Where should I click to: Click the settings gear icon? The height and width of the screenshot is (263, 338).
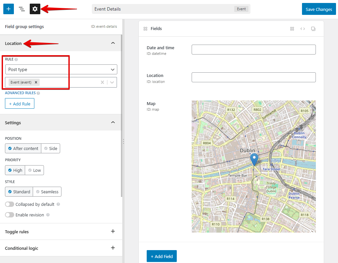(35, 9)
